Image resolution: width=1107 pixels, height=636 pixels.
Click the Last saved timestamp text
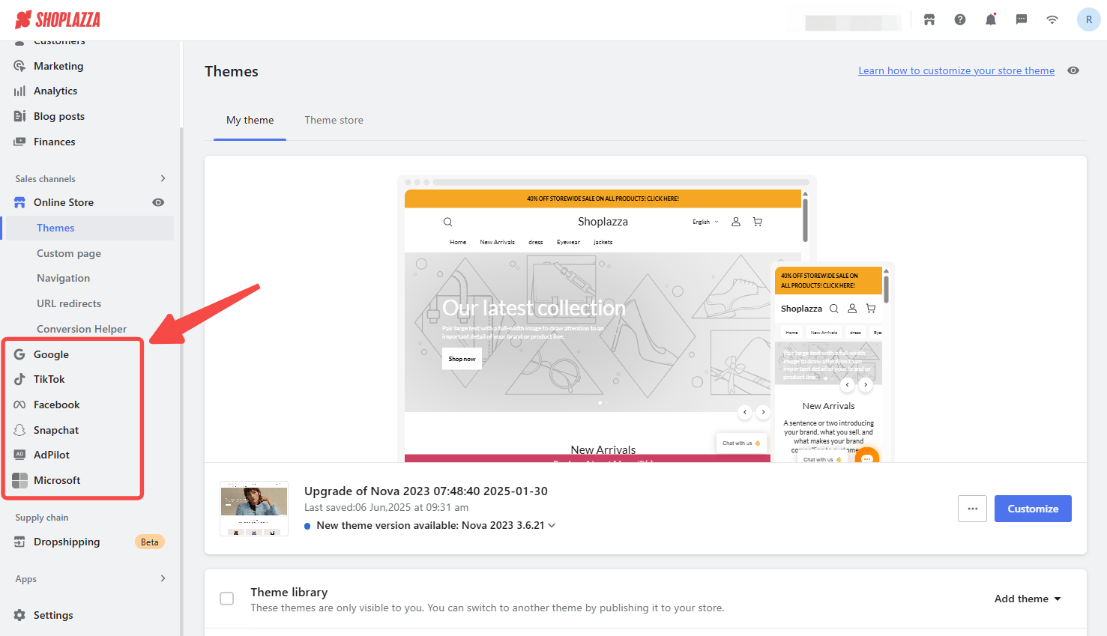click(x=386, y=507)
